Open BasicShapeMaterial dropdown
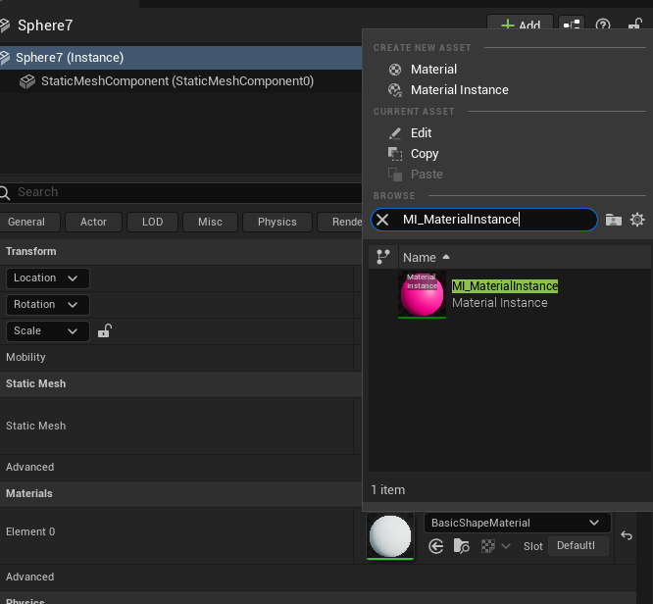The image size is (653, 604). [x=518, y=523]
